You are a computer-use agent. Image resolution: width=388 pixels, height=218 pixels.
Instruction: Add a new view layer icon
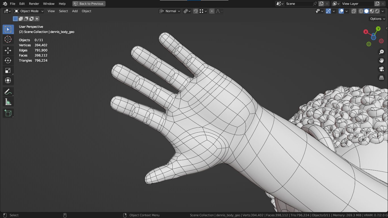(x=377, y=4)
